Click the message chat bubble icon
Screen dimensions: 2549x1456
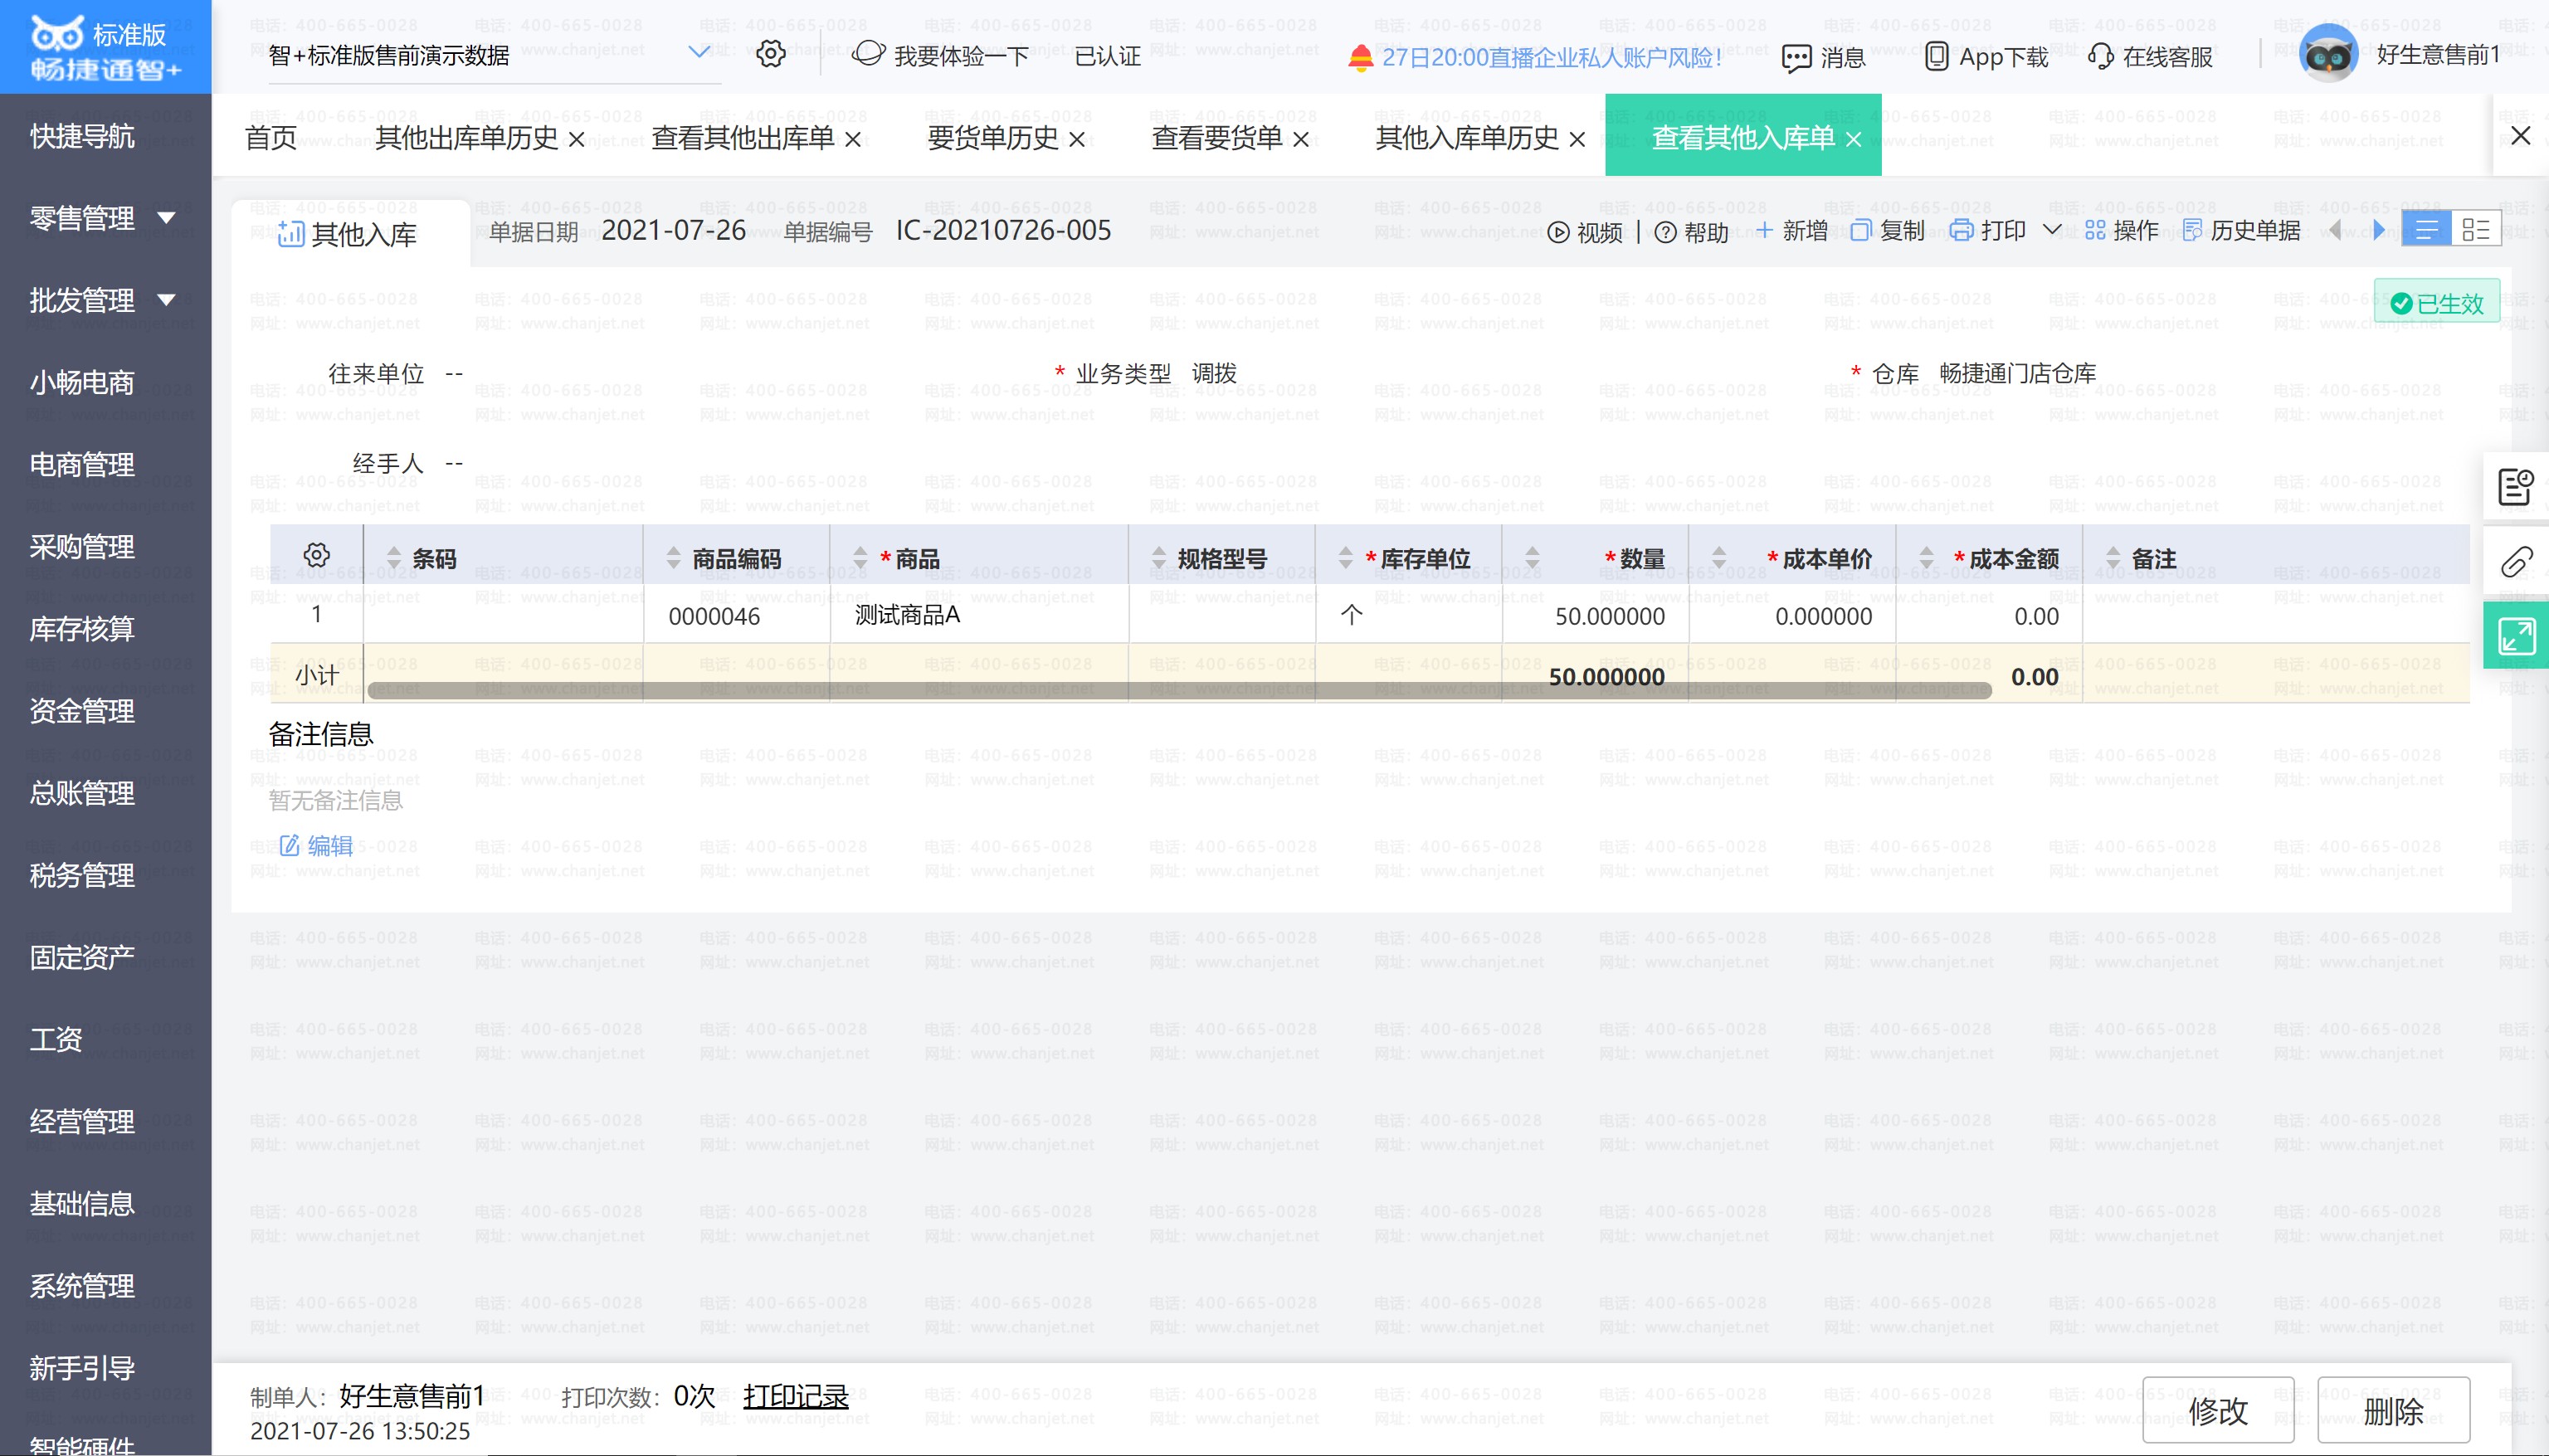(1796, 58)
